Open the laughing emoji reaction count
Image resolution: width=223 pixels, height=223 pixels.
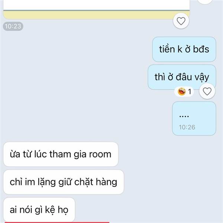pos(184,91)
